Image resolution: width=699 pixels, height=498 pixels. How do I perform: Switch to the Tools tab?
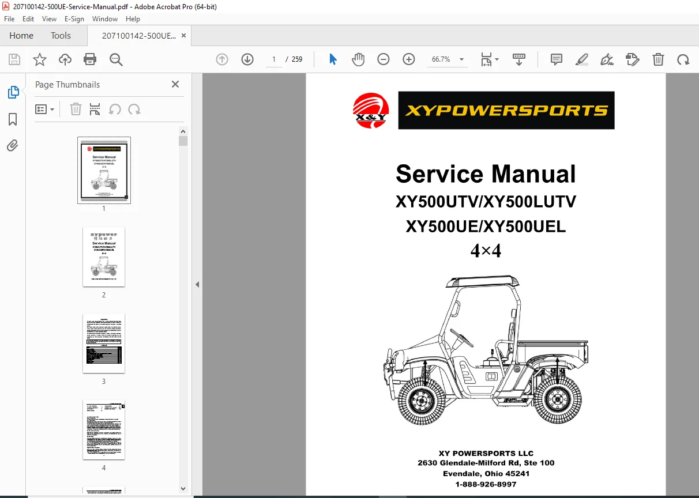[61, 36]
